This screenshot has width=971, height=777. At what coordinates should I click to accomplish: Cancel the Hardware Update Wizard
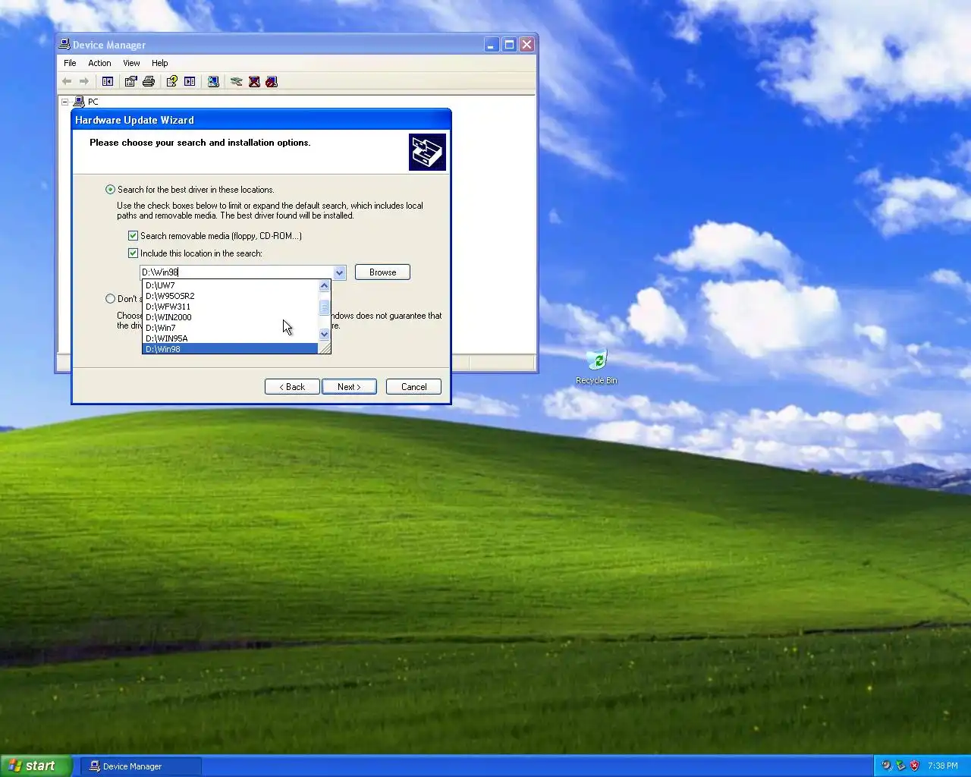point(413,387)
